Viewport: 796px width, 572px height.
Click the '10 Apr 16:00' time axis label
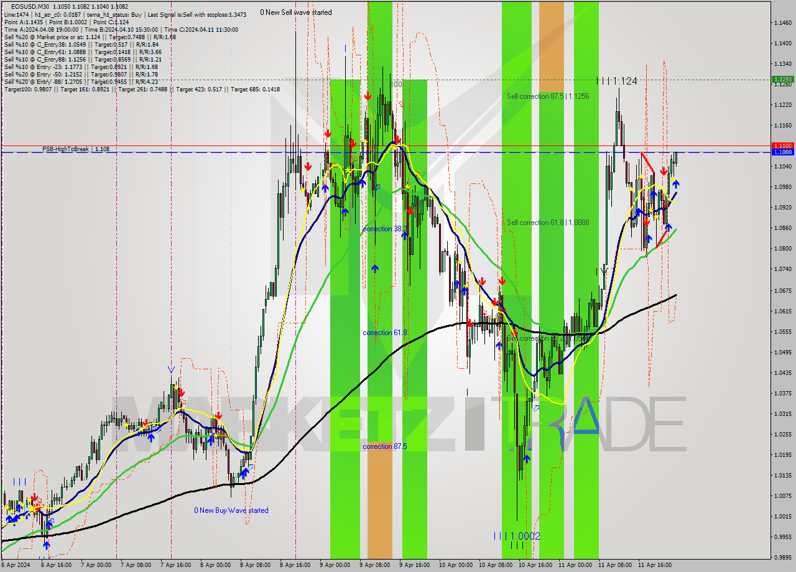[535, 565]
